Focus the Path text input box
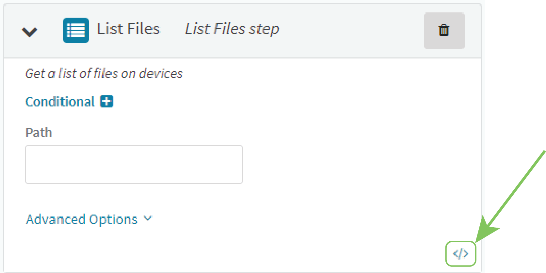 pos(134,165)
